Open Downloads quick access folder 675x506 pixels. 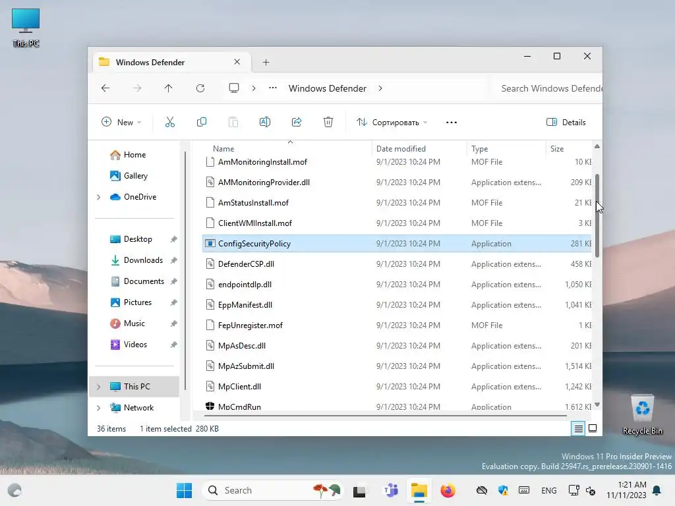point(143,260)
